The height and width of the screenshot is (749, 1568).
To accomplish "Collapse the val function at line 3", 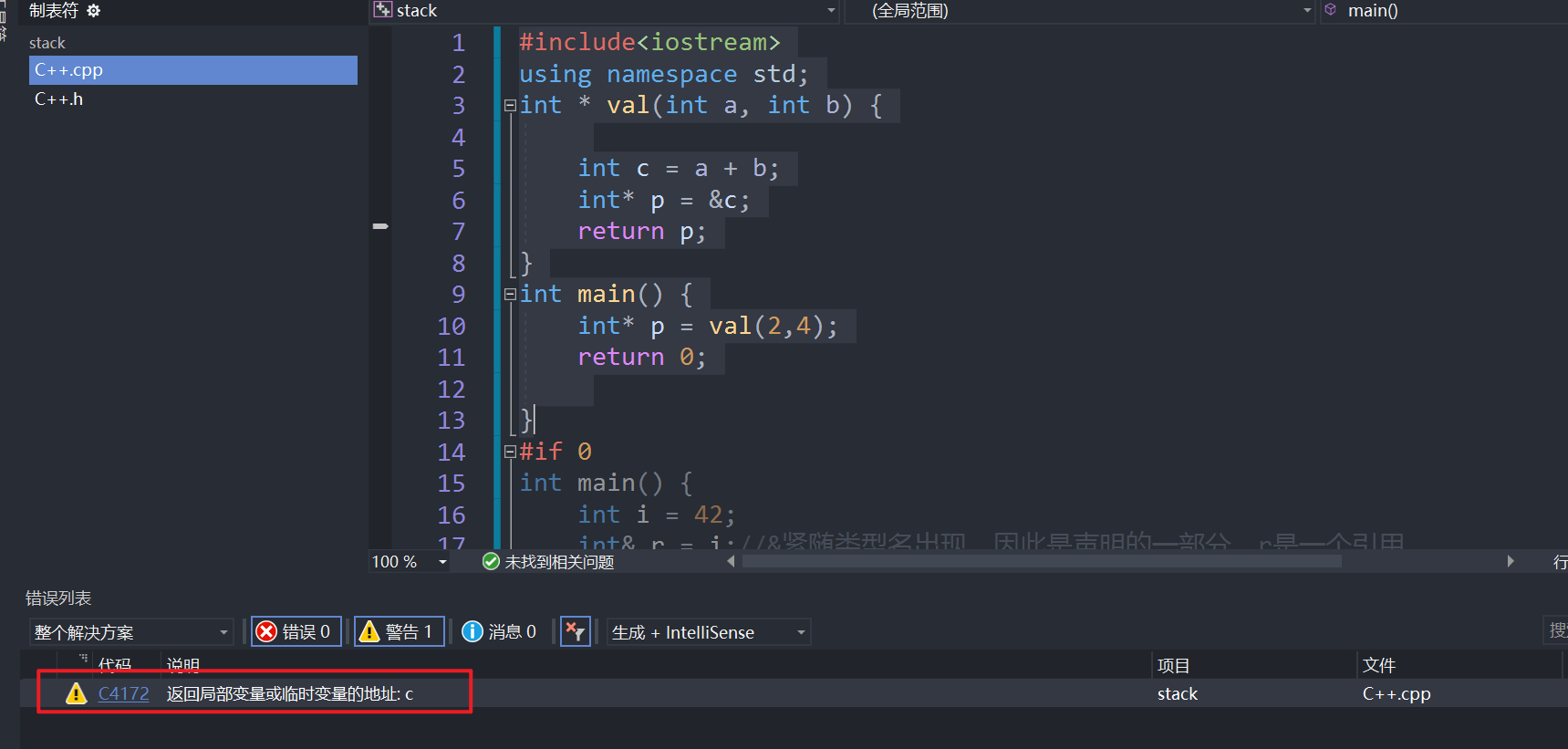I will (510, 106).
